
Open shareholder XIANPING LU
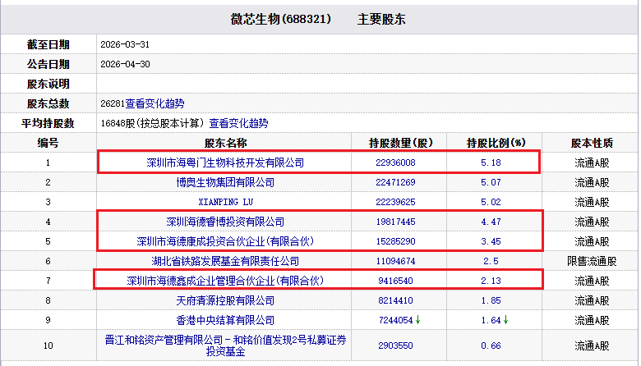click(x=225, y=202)
